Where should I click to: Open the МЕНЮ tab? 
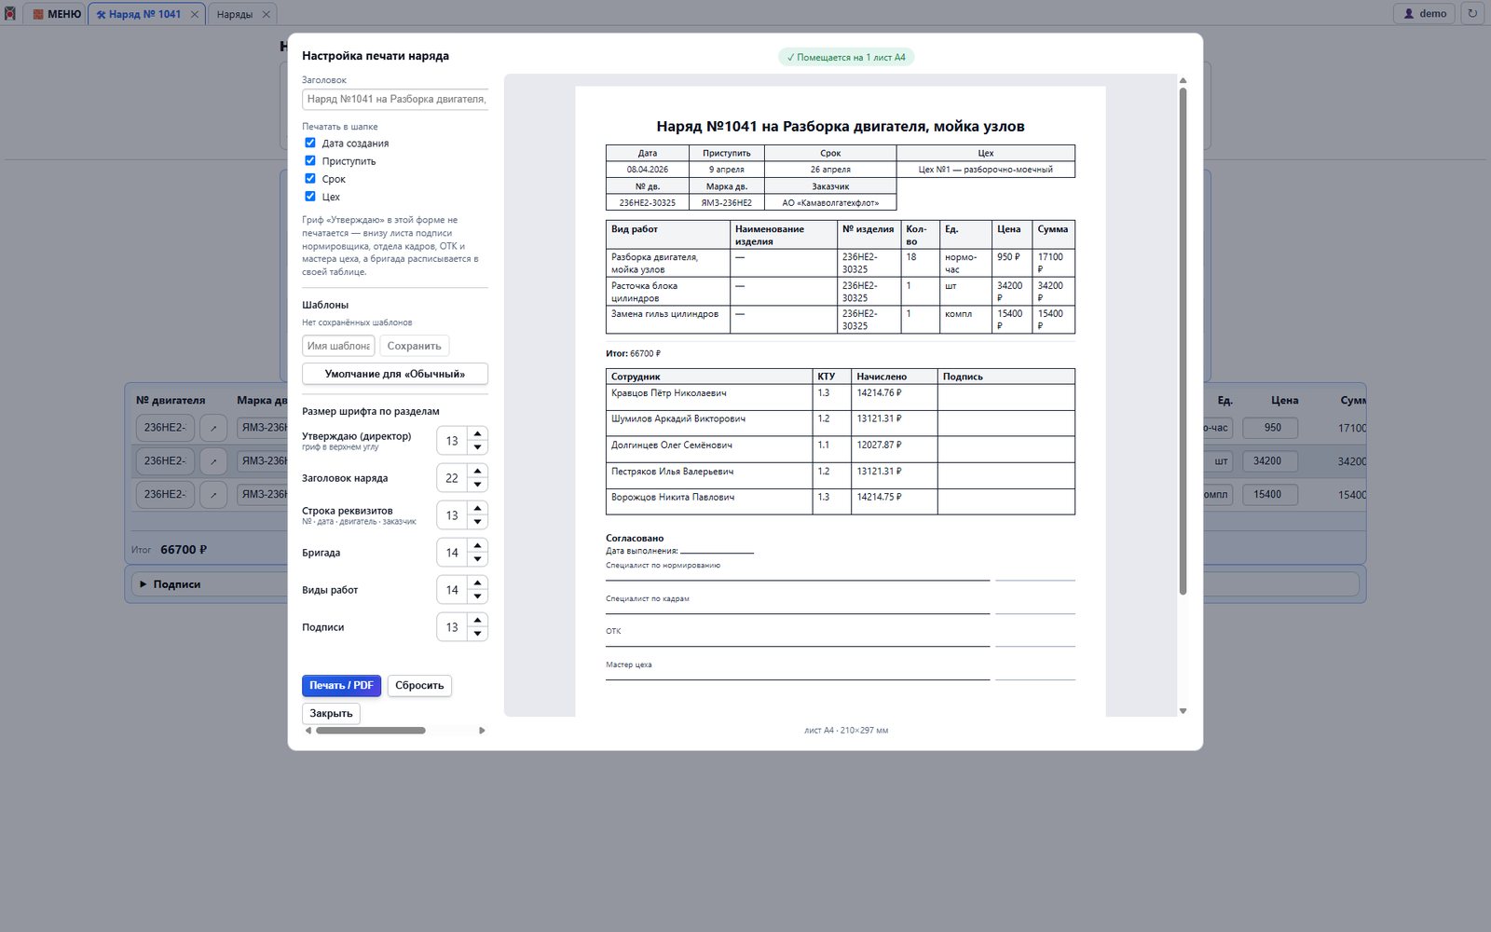pos(57,14)
